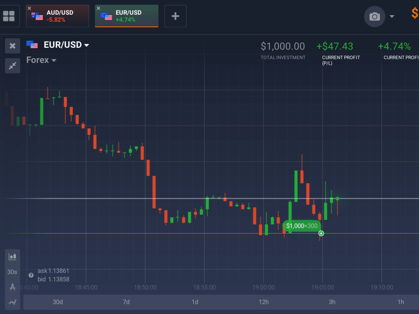Take a chart screenshot with camera icon
419x314 pixels.
point(375,17)
